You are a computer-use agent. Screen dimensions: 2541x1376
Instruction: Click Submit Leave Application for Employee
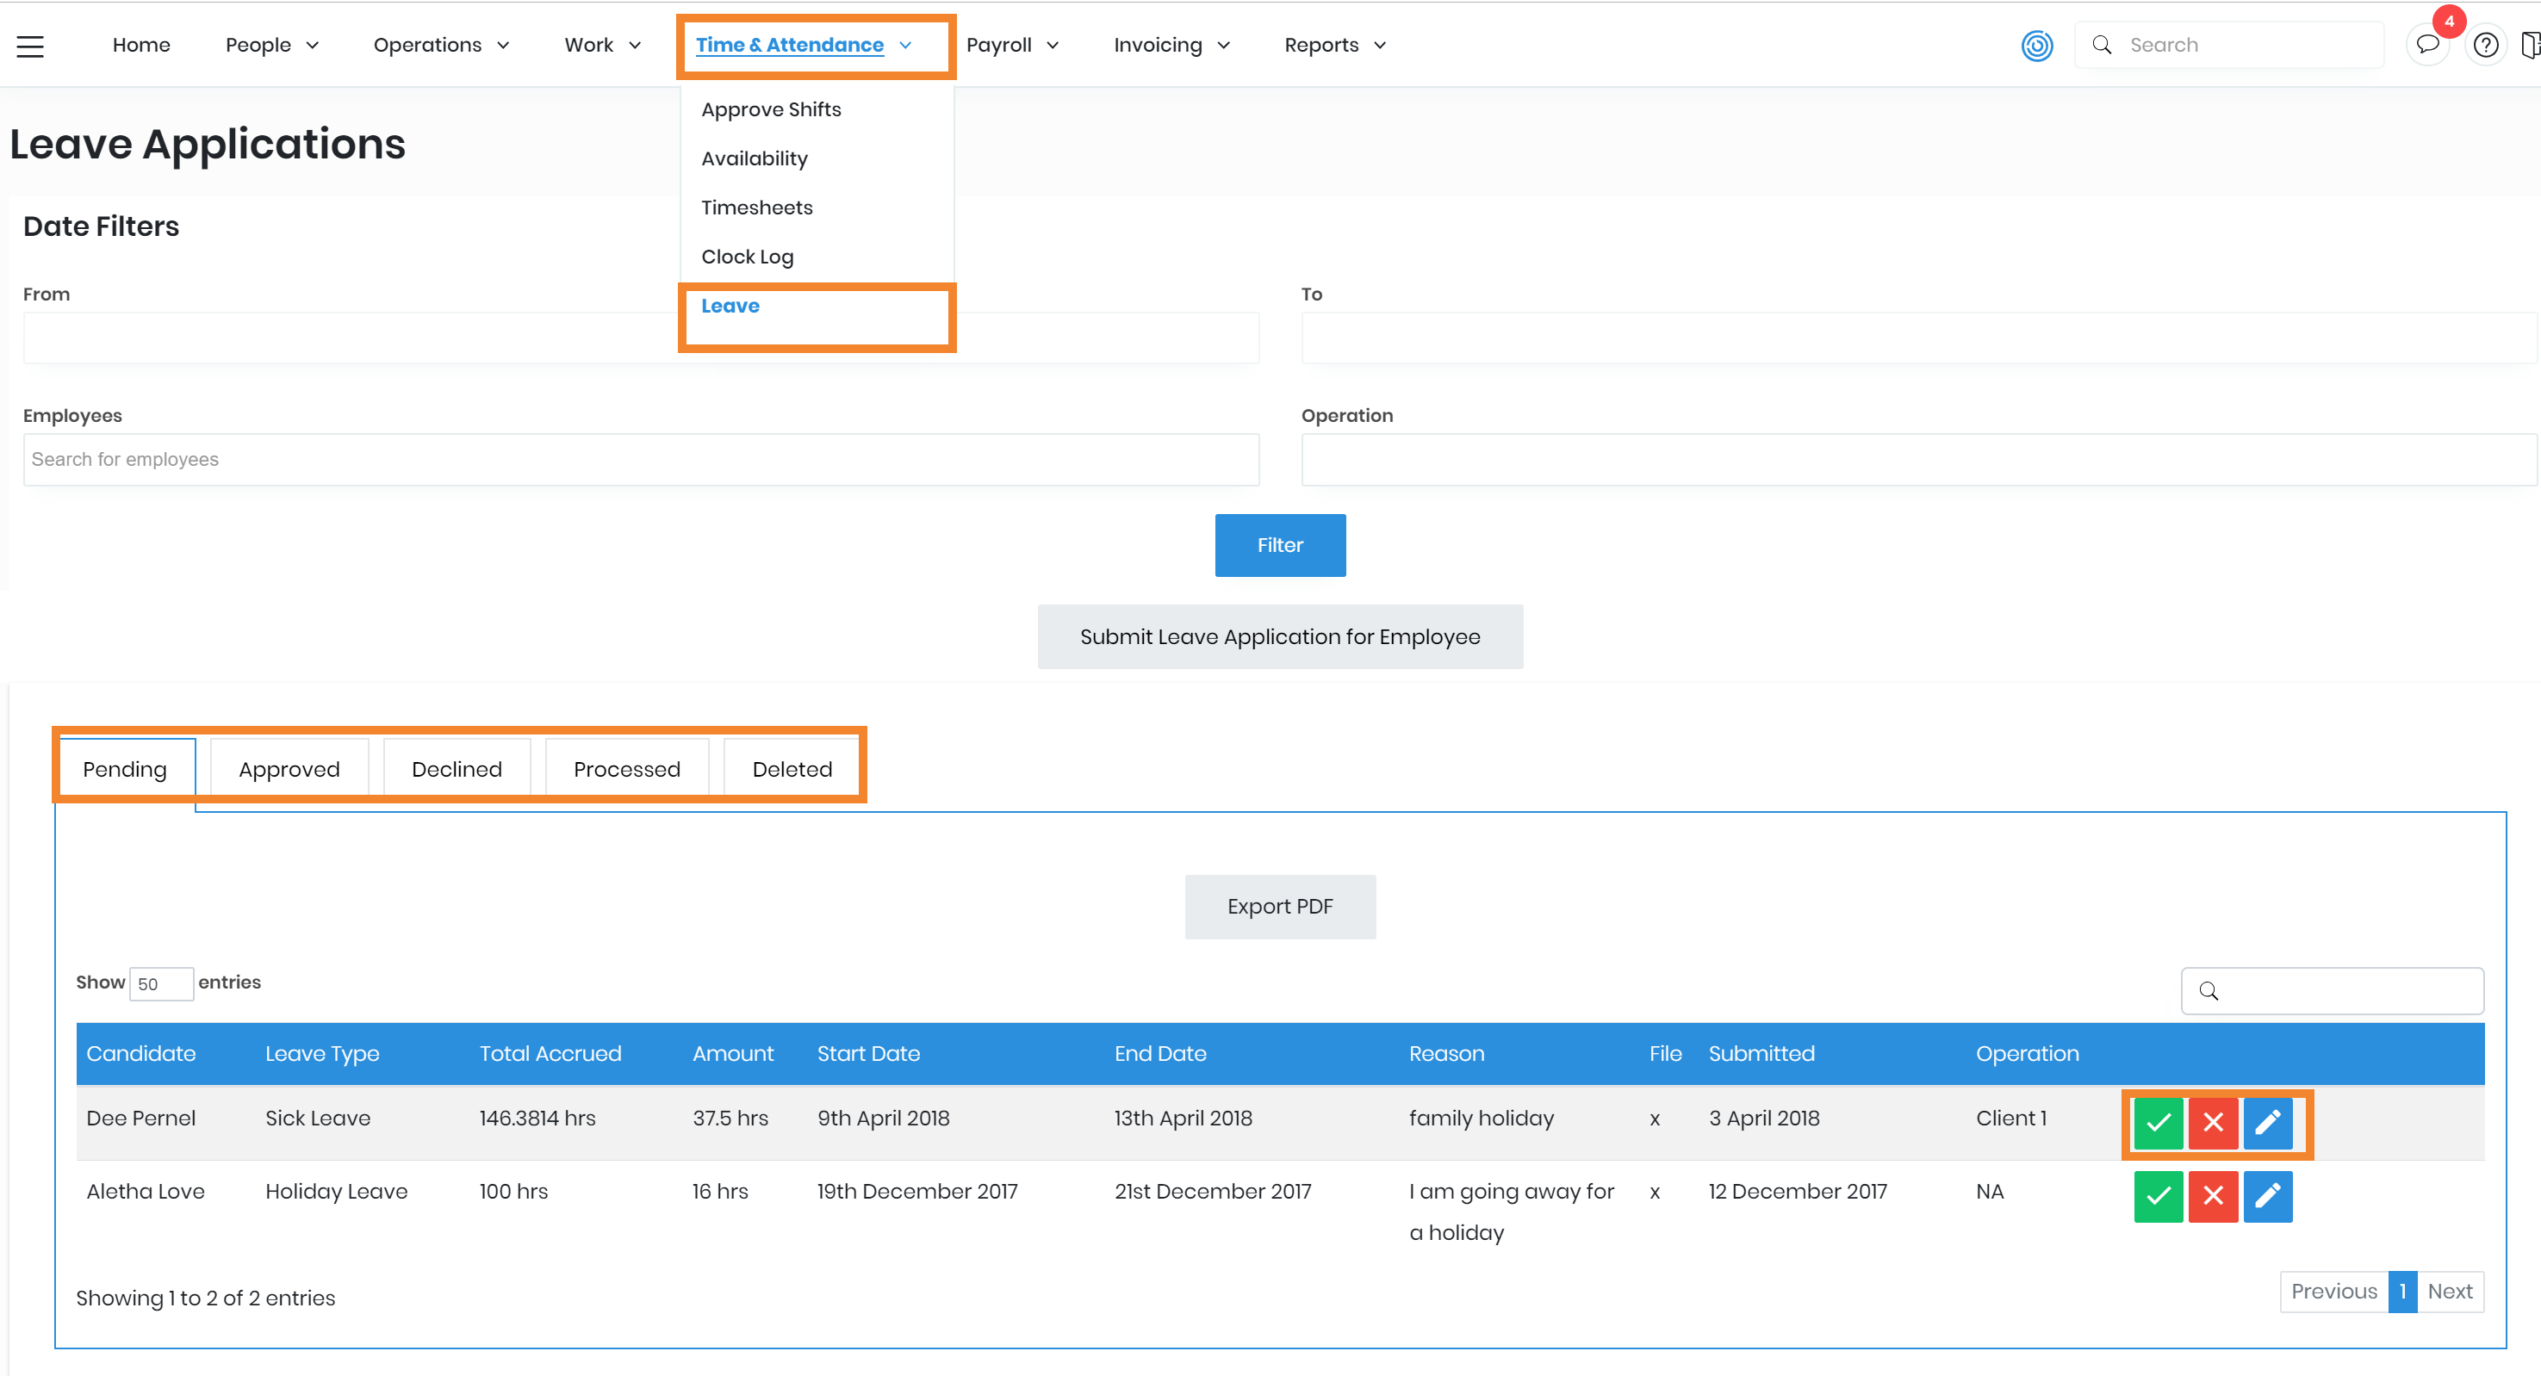(x=1279, y=636)
